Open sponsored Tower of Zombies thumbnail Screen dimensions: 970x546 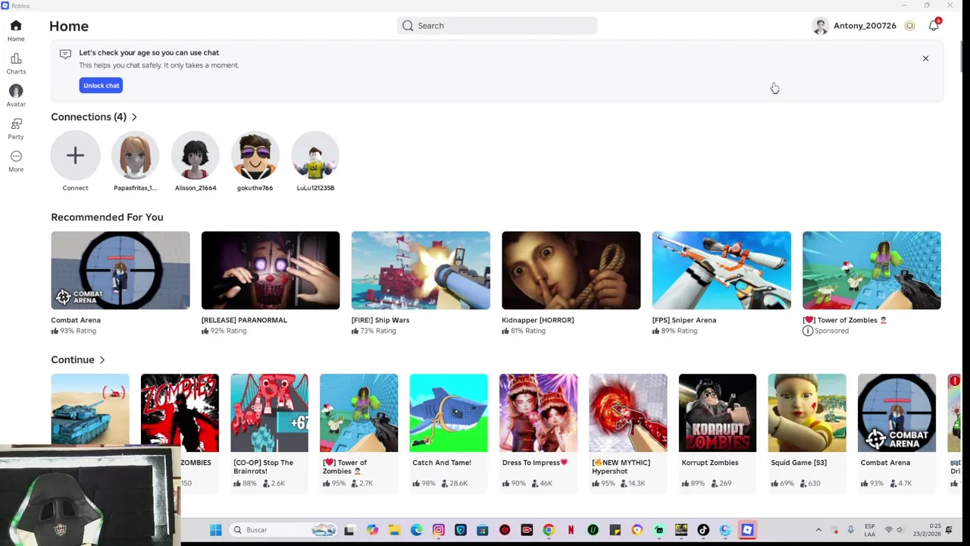[871, 270]
